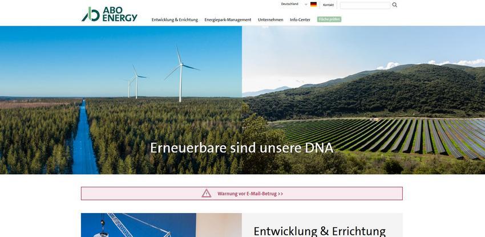This screenshot has width=485, height=237.
Task: Click the green Fläche prüfen button
Action: pyautogui.click(x=329, y=19)
